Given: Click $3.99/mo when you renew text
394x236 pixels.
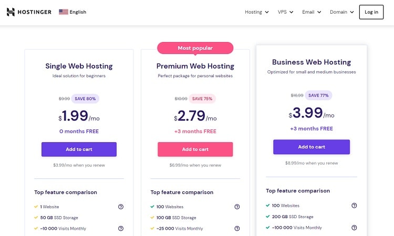Looking at the screenshot, I should click(x=79, y=165).
